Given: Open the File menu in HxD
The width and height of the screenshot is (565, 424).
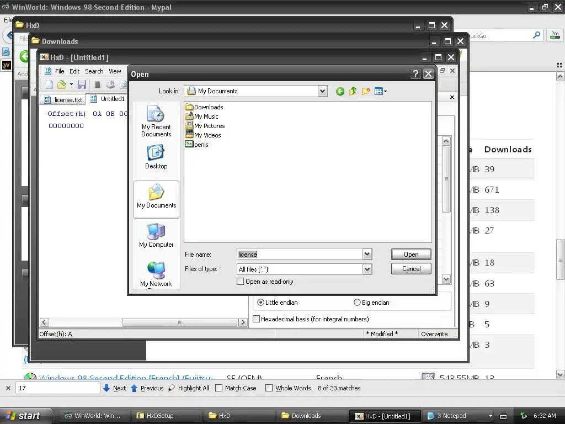Looking at the screenshot, I should click(x=60, y=71).
